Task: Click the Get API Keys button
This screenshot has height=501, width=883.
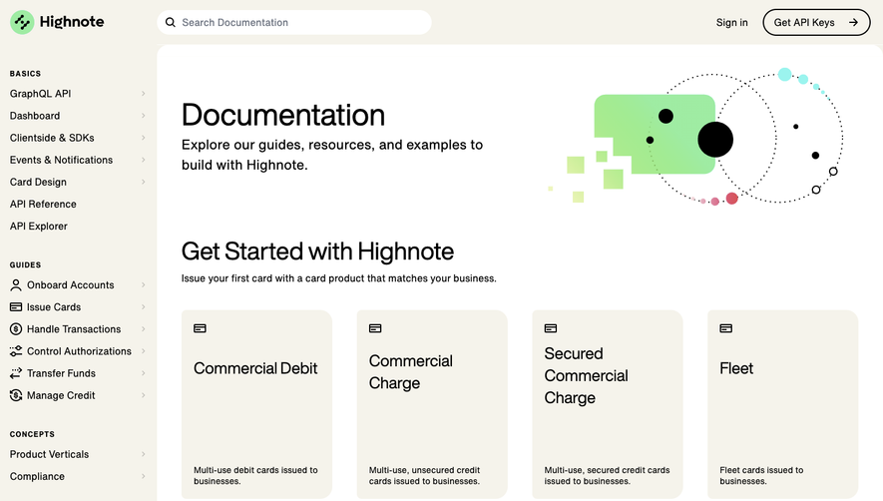Action: [816, 23]
